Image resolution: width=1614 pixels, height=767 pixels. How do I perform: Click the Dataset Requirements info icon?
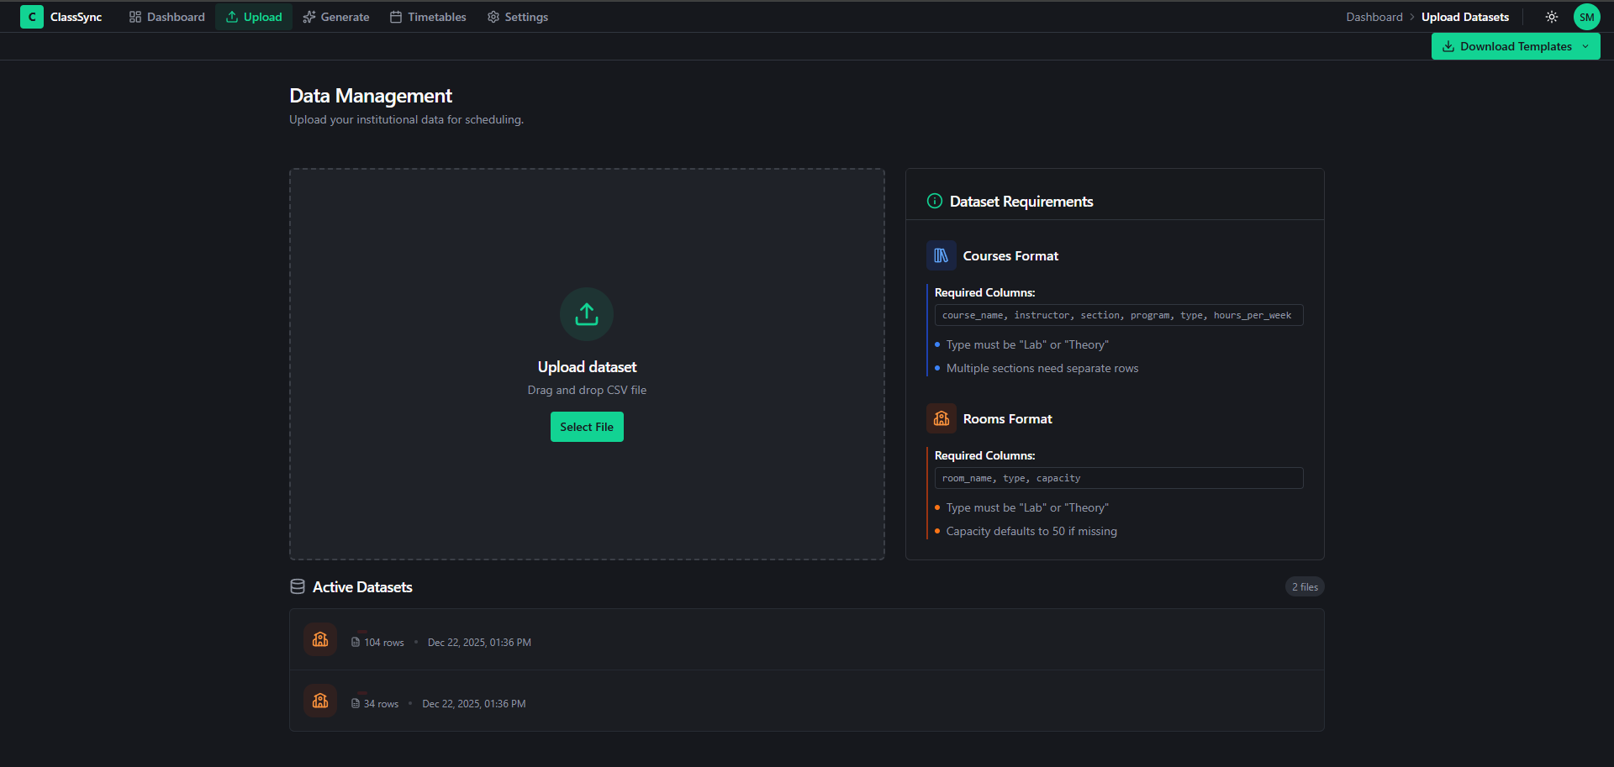(x=934, y=201)
